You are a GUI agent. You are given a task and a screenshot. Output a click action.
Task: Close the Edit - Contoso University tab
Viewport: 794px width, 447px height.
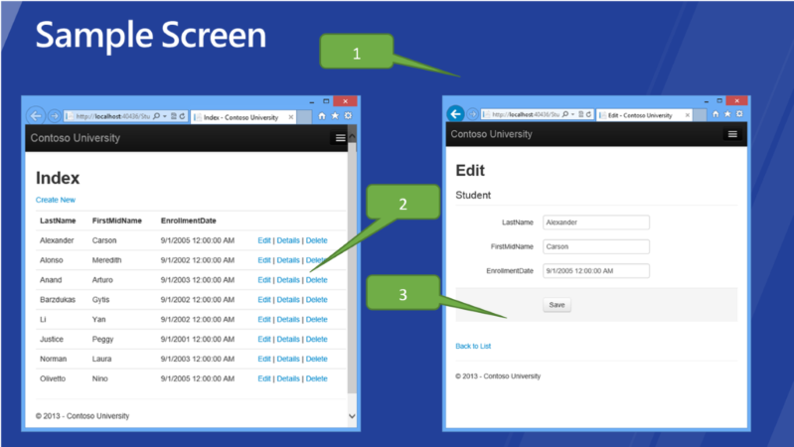[x=687, y=115]
